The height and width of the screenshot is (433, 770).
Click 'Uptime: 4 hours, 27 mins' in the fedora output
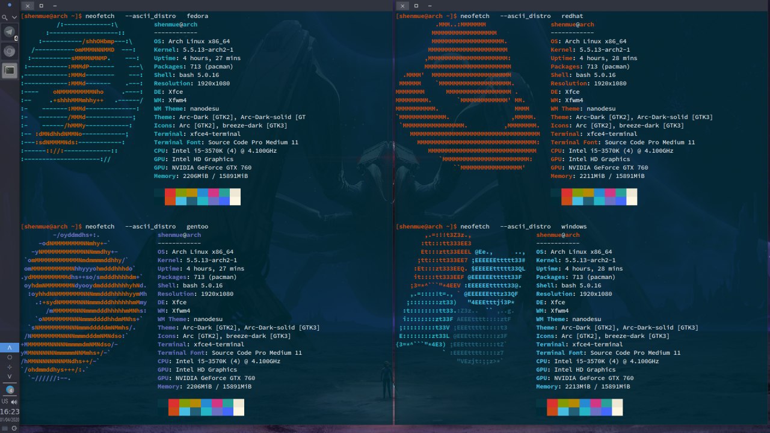click(x=197, y=58)
